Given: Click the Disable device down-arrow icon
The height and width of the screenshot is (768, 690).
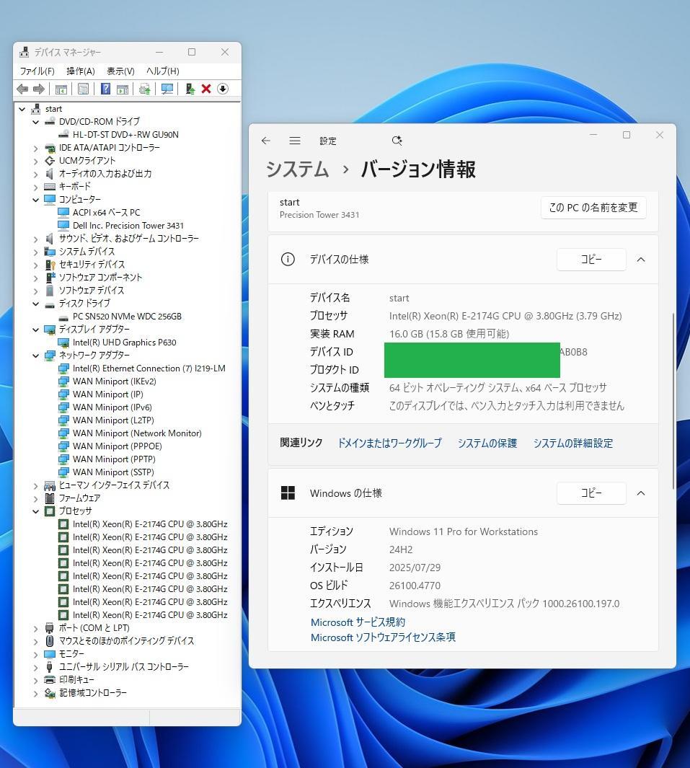Looking at the screenshot, I should tap(223, 88).
